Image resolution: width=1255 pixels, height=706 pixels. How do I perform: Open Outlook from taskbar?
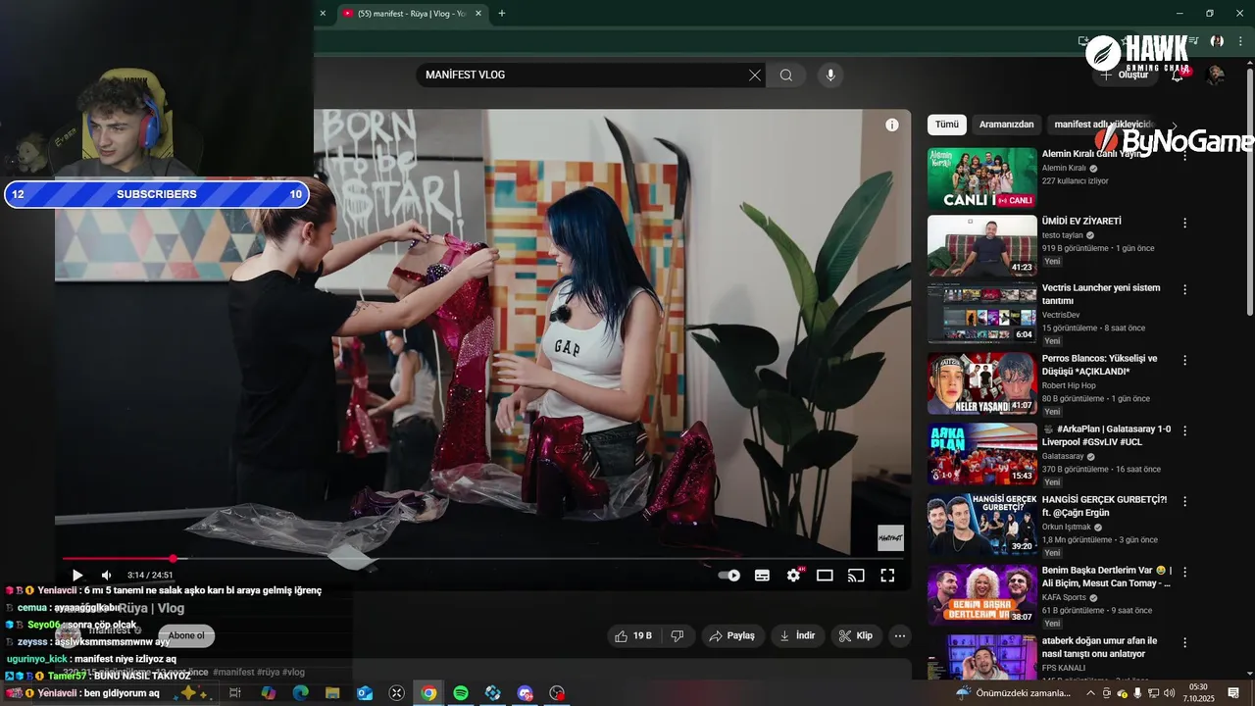[365, 693]
